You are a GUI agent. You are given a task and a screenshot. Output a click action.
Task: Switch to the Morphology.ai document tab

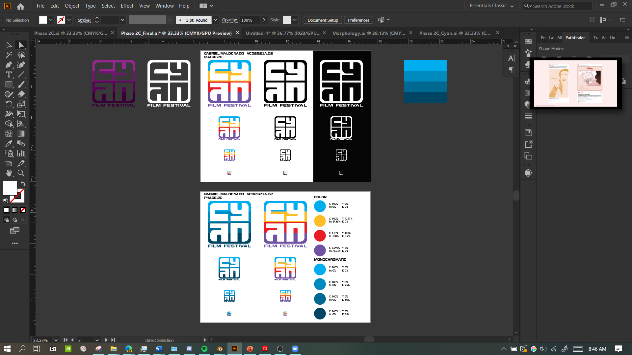pyautogui.click(x=369, y=33)
